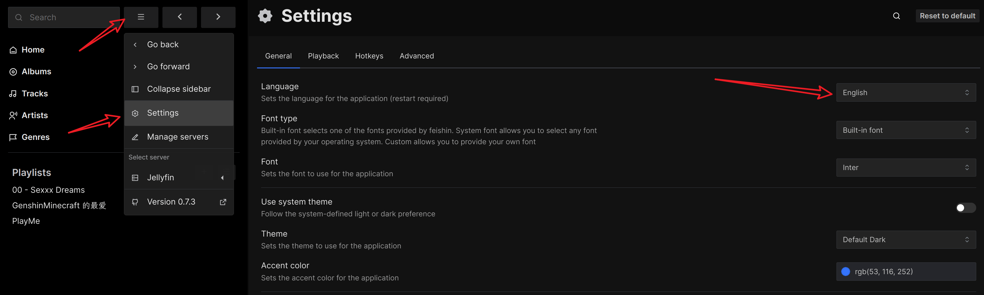984x295 pixels.
Task: Open Genres from the sidebar
Action: [x=35, y=137]
